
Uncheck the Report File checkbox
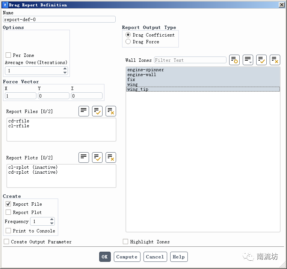coord(8,204)
